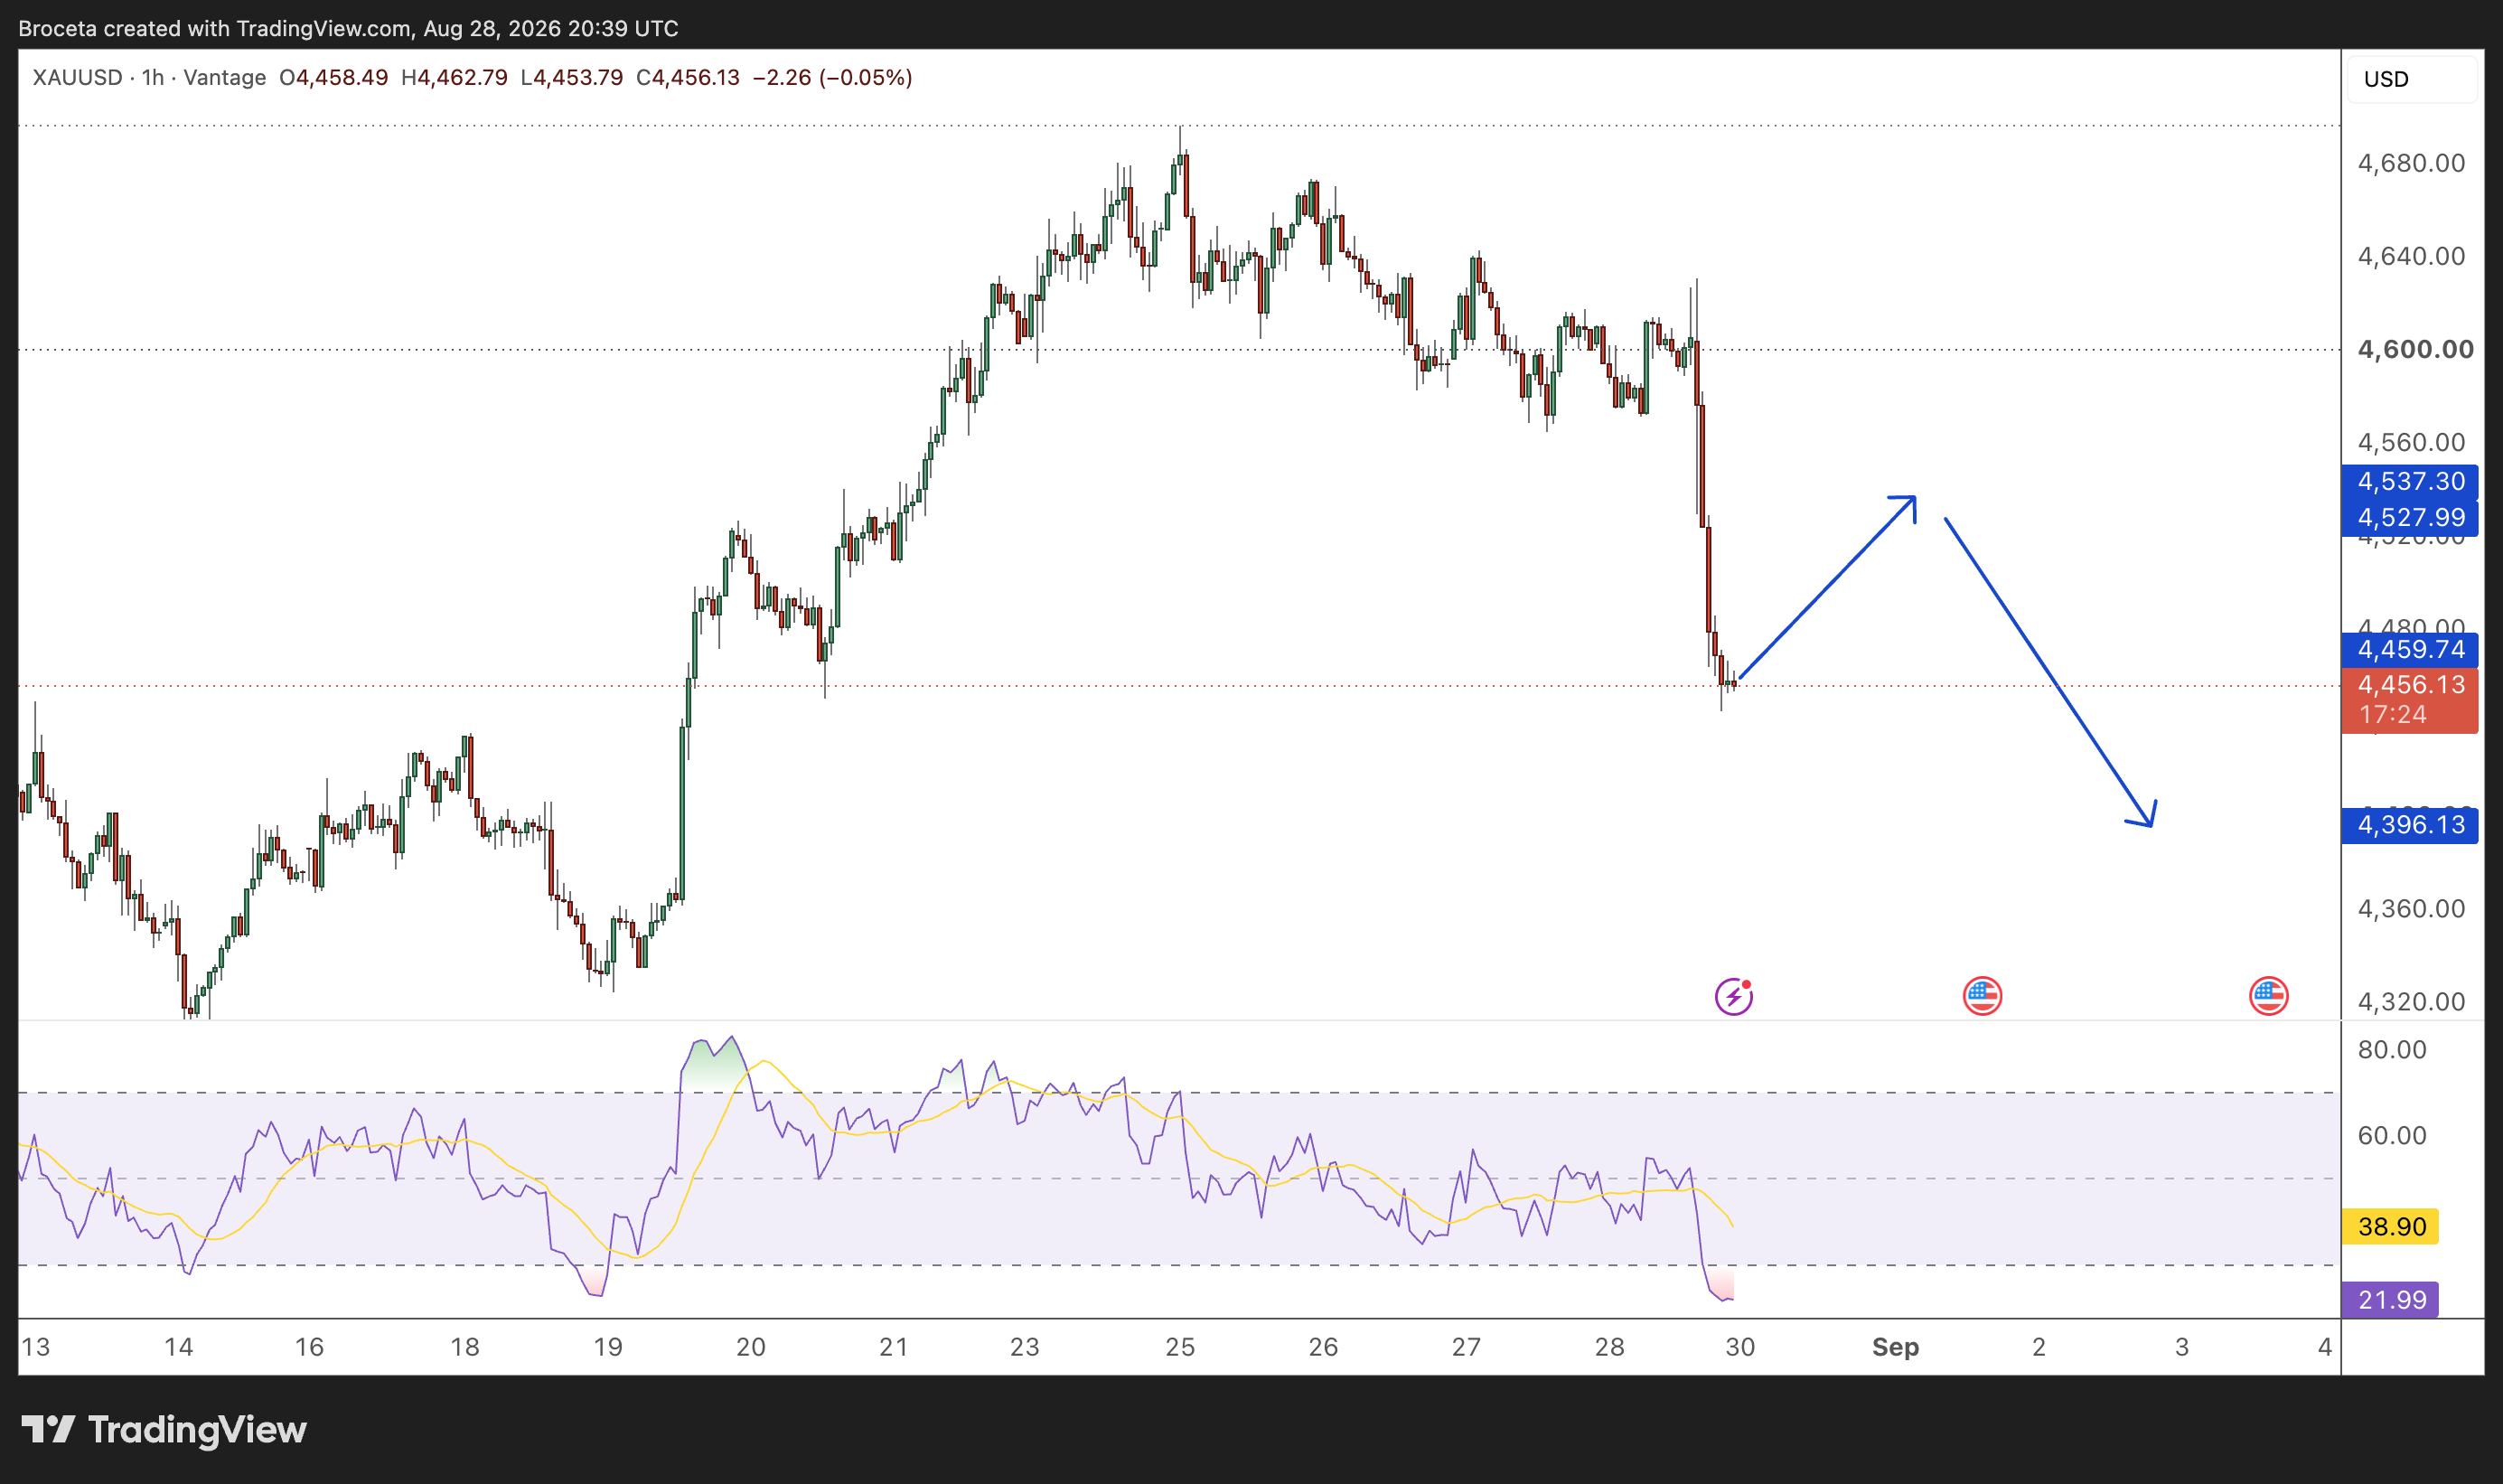2503x1484 pixels.
Task: Click the purple lightning event icon
Action: coord(1733,996)
